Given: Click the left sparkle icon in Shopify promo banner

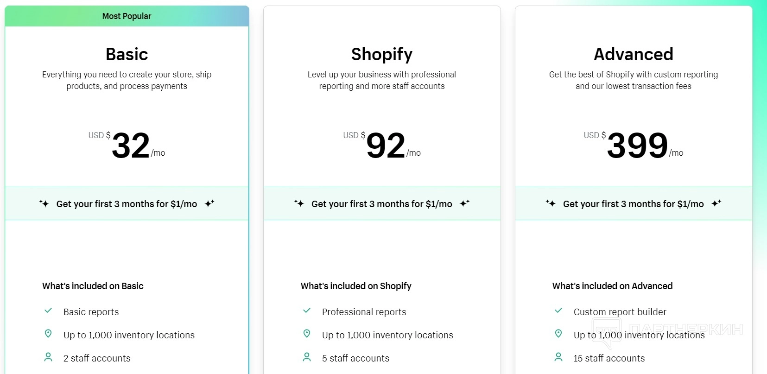Looking at the screenshot, I should click(299, 203).
